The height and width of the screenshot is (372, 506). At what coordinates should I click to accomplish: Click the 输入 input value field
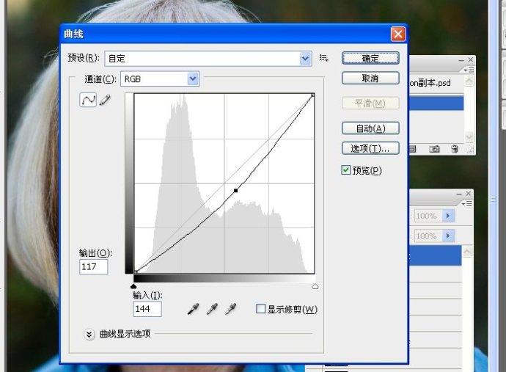click(x=147, y=309)
